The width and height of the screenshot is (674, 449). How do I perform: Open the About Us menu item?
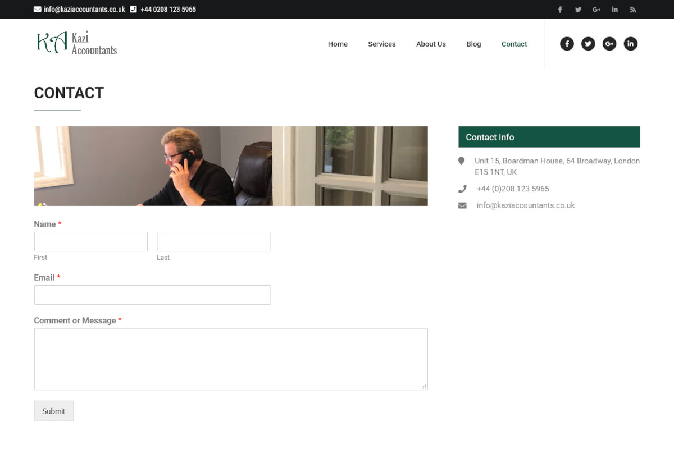tap(431, 44)
